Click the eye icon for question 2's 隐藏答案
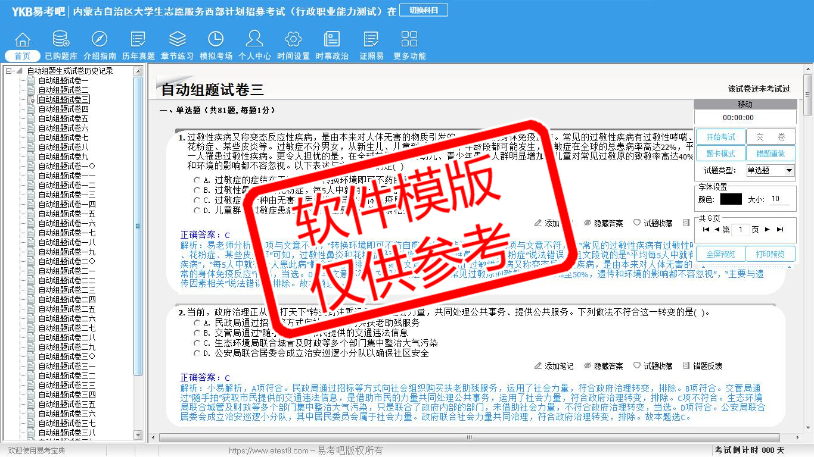 [x=588, y=365]
